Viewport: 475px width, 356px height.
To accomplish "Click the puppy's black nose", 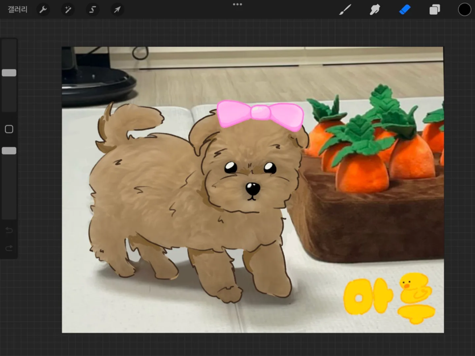I will (253, 189).
